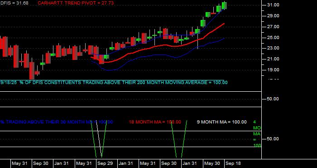This screenshot has height=168, width=317.
Task: Select the 30 month MA percentage label
Action: point(57,122)
